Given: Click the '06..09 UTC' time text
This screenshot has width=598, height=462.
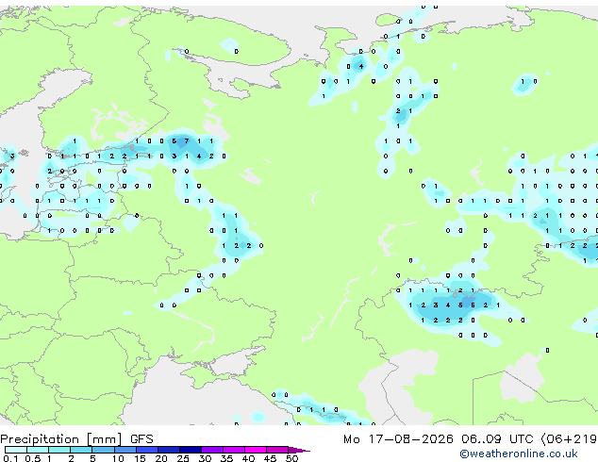Looking at the screenshot, I should click(x=497, y=439).
